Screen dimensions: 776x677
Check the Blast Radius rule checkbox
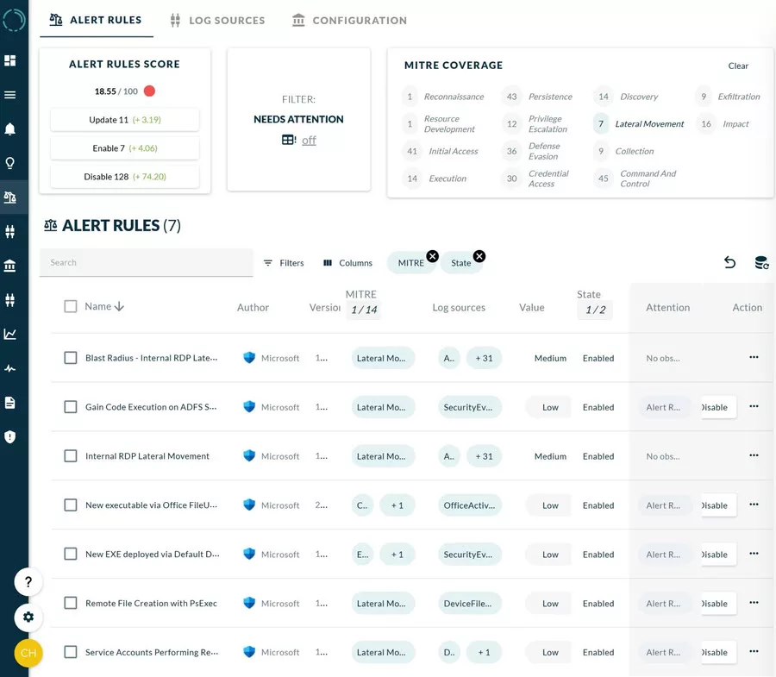coord(71,358)
